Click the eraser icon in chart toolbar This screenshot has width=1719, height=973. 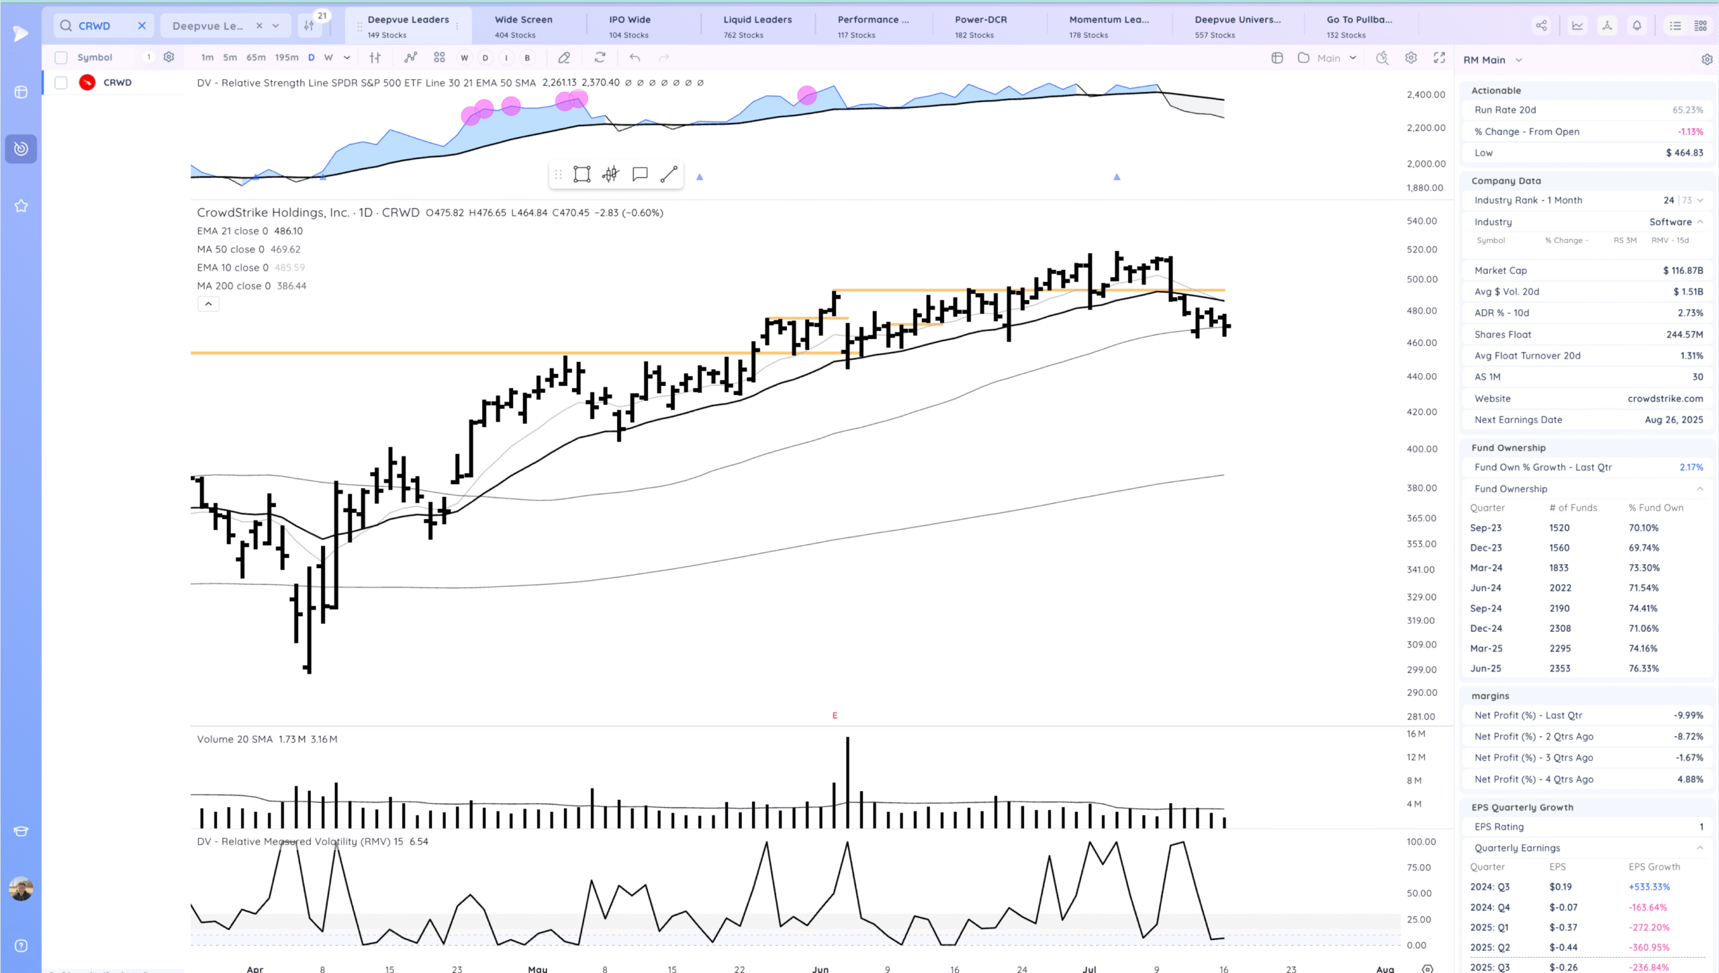pos(564,58)
